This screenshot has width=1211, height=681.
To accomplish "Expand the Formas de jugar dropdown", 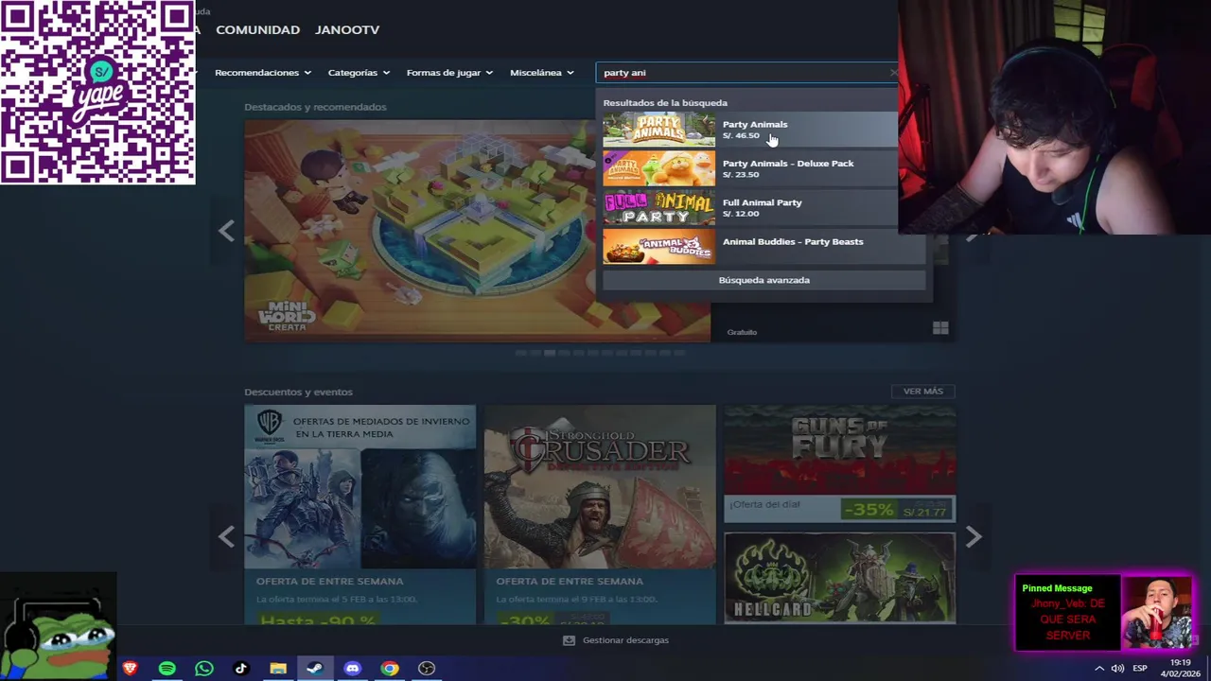I will [448, 73].
